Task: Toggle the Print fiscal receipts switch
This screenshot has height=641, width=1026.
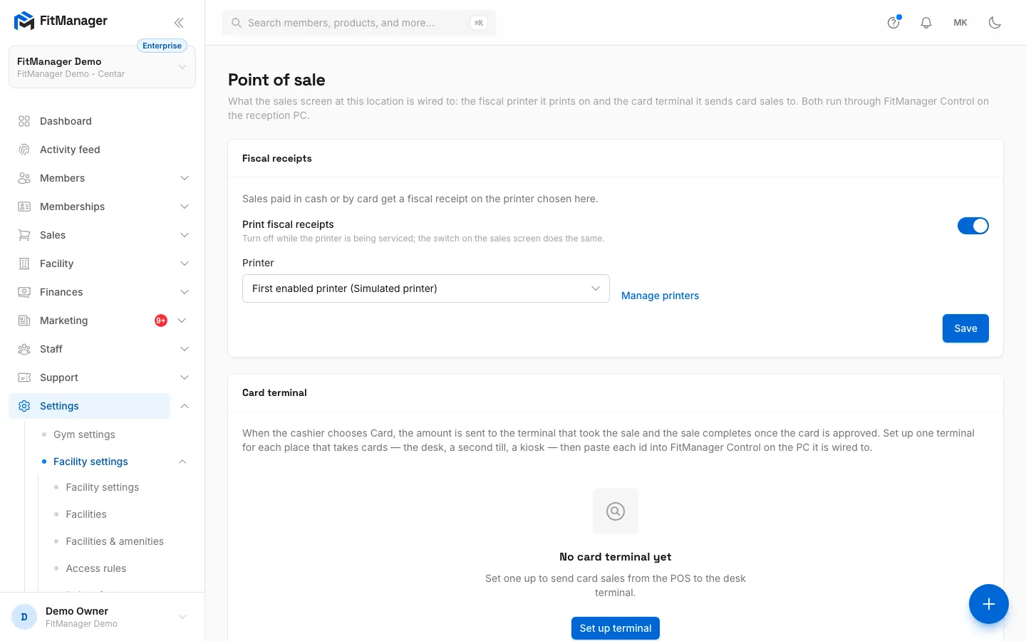Action: coord(973,226)
